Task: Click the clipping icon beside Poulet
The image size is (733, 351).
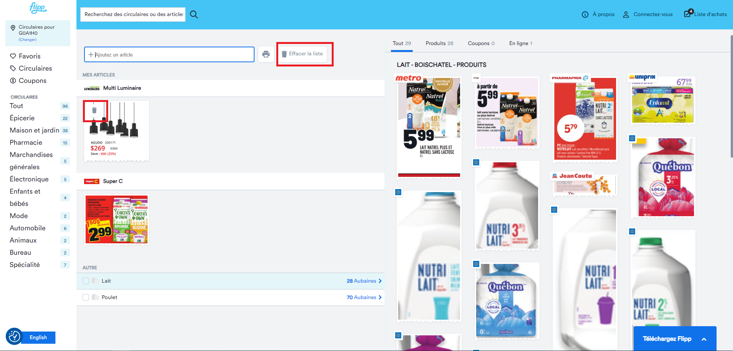Action: tap(96, 297)
